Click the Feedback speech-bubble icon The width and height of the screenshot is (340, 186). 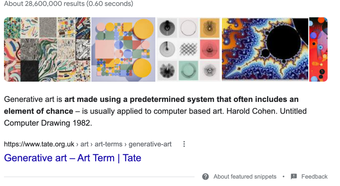click(x=294, y=176)
